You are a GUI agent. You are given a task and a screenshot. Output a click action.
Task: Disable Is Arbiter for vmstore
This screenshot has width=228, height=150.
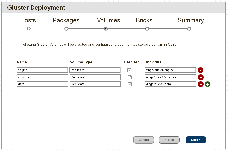point(130,77)
